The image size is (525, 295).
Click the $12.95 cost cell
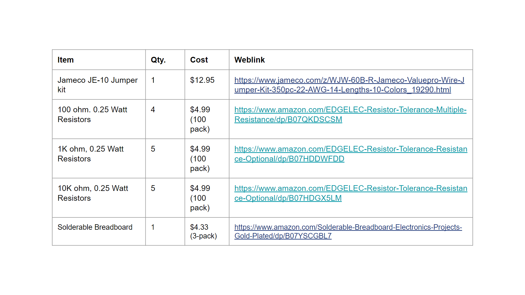[x=202, y=80]
